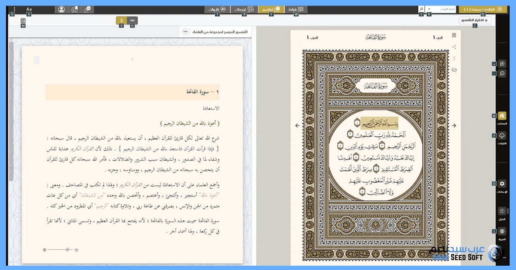Click the Hizb 1 (الحزب) label
This screenshot has width=516, height=270.
(x=313, y=38)
